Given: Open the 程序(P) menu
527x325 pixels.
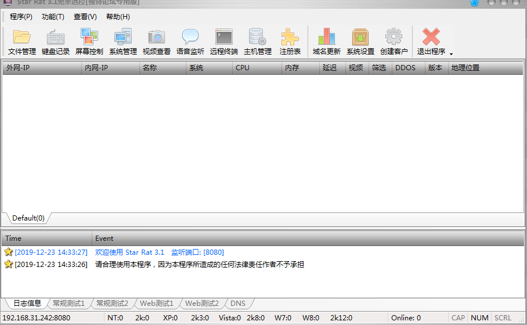Looking at the screenshot, I should coord(21,17).
